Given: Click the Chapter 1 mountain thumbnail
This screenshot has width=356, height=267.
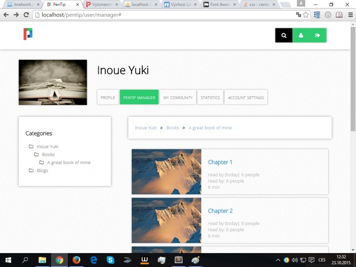Looking at the screenshot, I should coord(166,172).
